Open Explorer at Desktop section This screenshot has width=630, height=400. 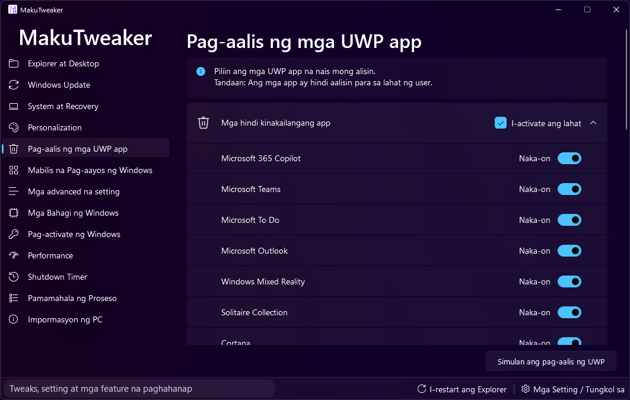pos(85,63)
